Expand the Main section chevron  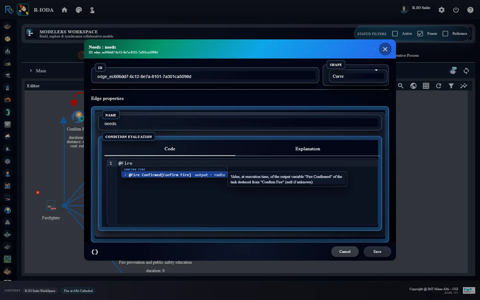31,71
